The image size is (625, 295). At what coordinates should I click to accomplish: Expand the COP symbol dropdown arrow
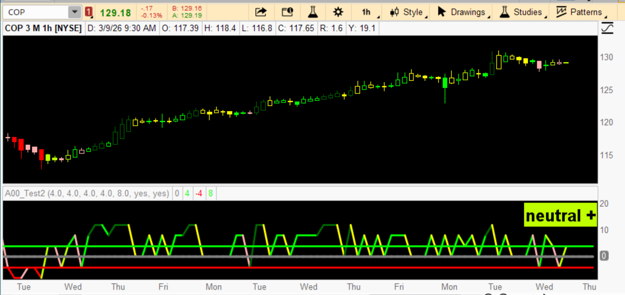click(x=75, y=12)
